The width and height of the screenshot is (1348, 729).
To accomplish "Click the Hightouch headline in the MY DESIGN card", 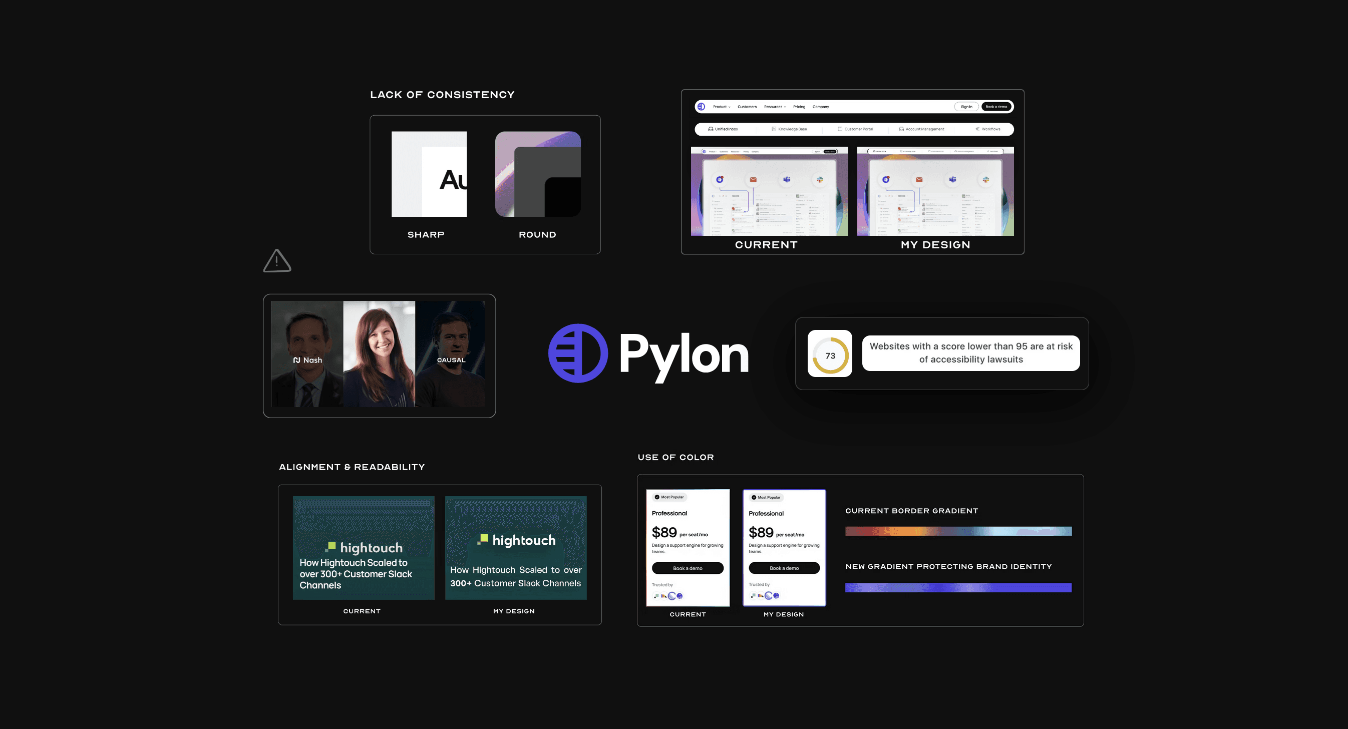I will point(516,576).
